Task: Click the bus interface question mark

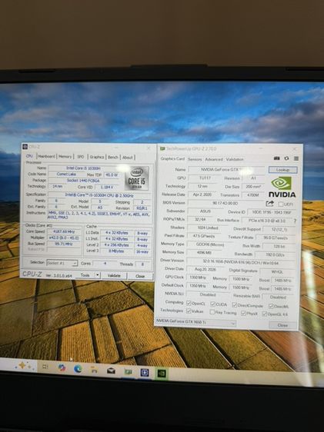Action: coord(295,221)
